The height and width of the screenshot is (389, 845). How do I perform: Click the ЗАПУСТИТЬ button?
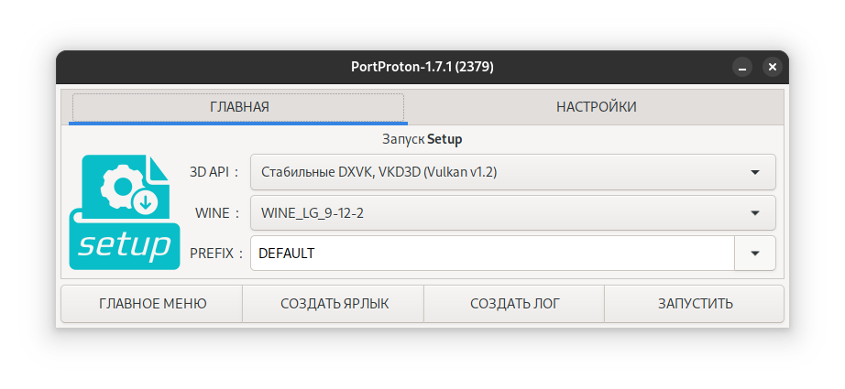pos(695,304)
